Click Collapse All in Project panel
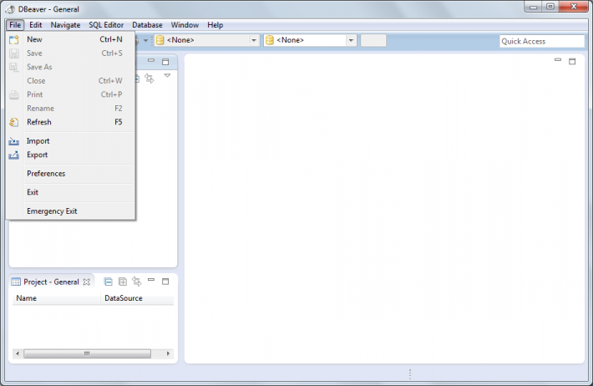 [109, 282]
